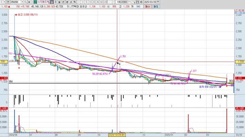245x137 pixels.
Task: Choose the 20 interval button
Action: click(94, 2)
